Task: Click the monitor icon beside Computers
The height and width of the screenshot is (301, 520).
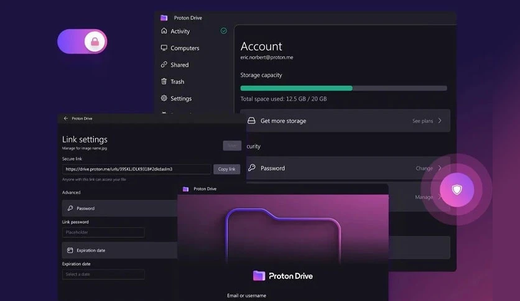Action: coord(164,48)
